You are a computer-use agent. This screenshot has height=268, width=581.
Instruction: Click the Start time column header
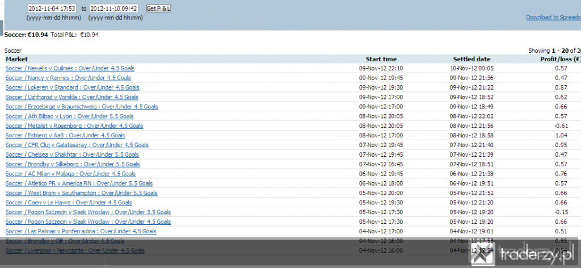tap(381, 59)
